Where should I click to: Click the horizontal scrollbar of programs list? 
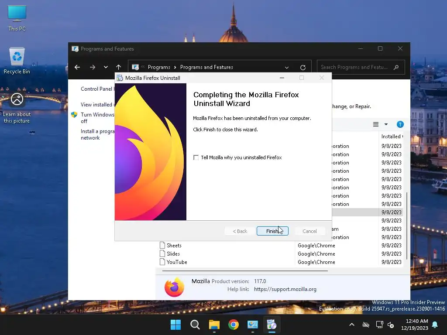click(245, 271)
